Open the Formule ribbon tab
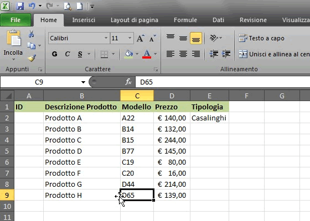310x221 pixels. tap(185, 20)
